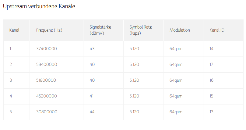
Task: Click Kanal ID 13 cell
Action: [x=211, y=112]
